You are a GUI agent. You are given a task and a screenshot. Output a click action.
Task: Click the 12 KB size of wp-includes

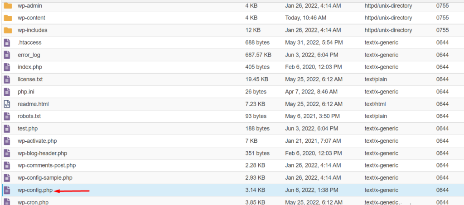point(253,30)
